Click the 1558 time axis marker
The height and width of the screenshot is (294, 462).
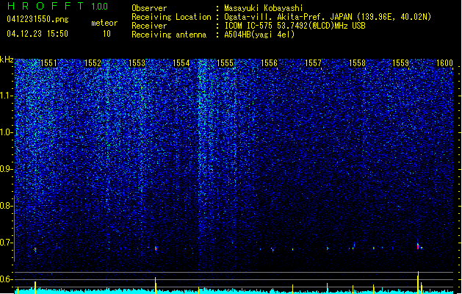pos(357,63)
